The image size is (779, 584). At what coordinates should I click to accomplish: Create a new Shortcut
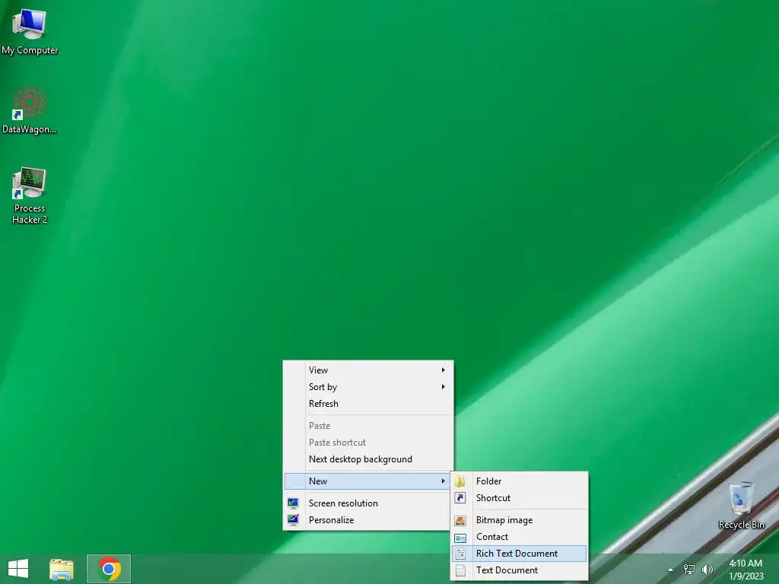click(x=519, y=498)
